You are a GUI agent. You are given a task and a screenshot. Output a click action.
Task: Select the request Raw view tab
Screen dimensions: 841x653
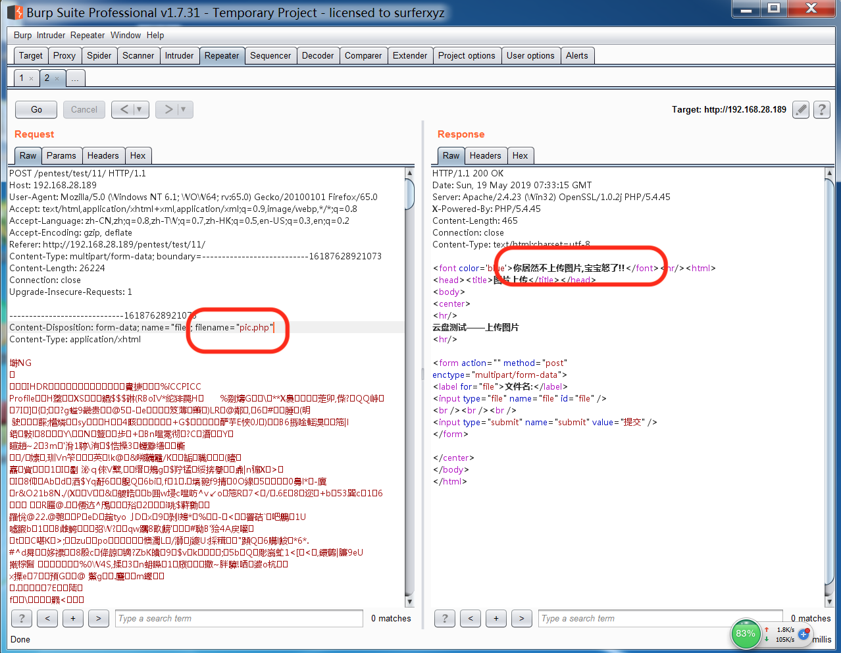point(28,155)
